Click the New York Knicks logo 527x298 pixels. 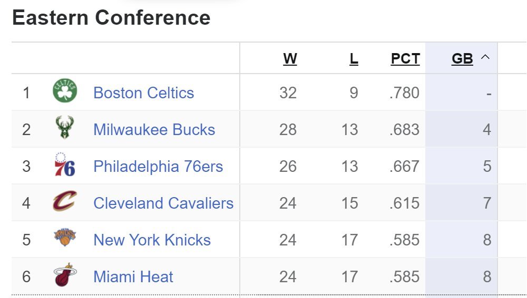point(65,238)
